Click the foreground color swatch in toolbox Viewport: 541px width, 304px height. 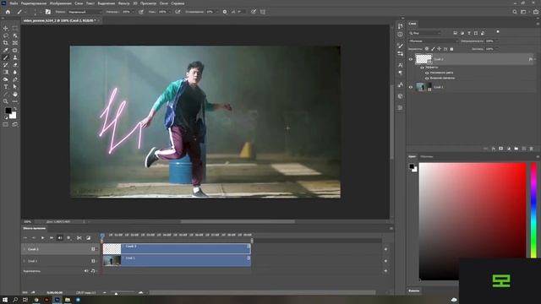(8, 111)
